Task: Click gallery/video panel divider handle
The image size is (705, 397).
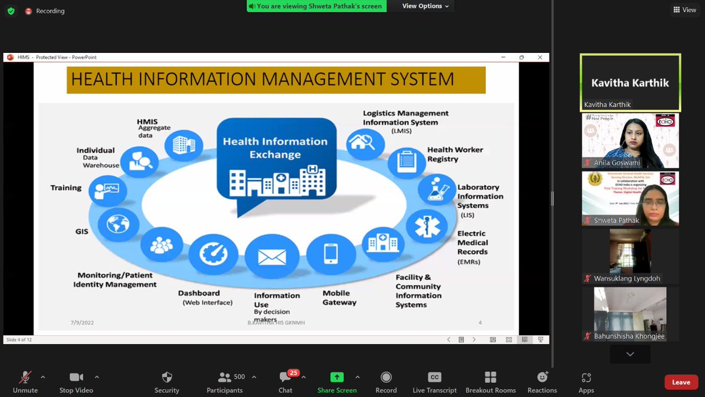Action: (x=552, y=199)
